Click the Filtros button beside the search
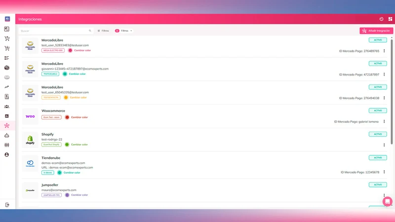Screen dimensions: 395x222 click(103, 31)
